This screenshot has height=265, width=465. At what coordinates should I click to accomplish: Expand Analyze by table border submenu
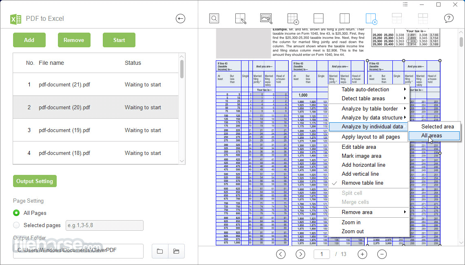click(x=369, y=108)
